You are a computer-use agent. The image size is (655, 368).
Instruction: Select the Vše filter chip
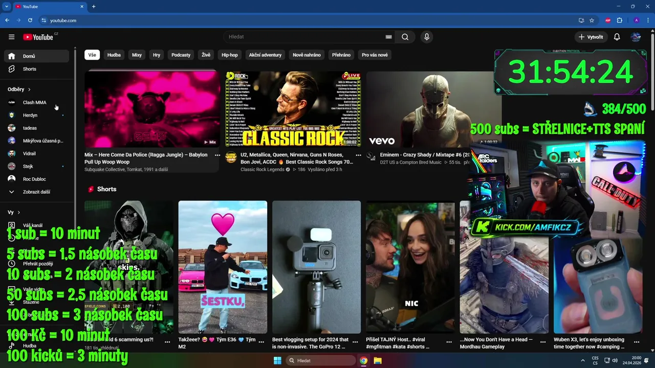click(92, 55)
